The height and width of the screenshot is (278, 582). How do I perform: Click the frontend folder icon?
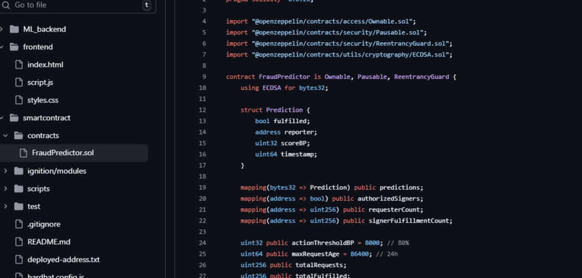[14, 47]
